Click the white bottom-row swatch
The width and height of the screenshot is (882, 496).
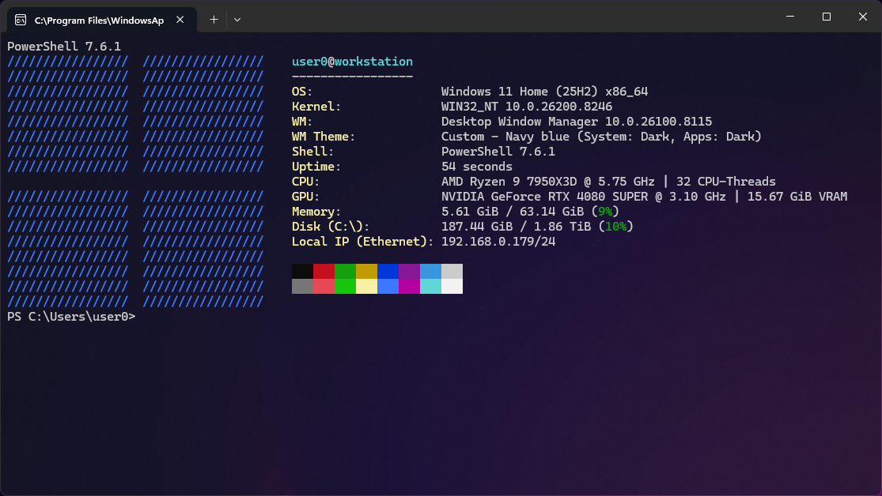452,286
